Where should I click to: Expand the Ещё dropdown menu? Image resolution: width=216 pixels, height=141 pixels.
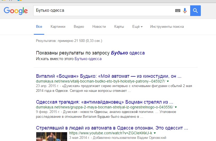[137, 27]
